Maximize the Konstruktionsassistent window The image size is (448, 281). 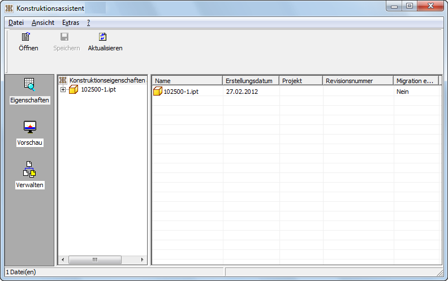(x=410, y=6)
